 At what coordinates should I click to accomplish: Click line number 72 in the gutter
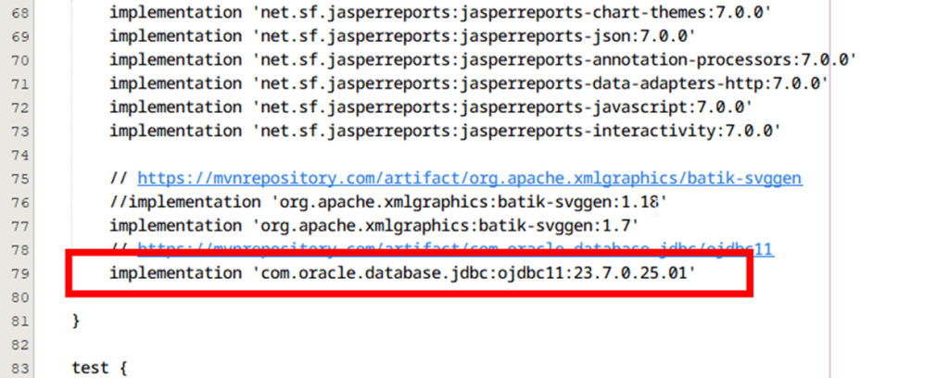[18, 107]
